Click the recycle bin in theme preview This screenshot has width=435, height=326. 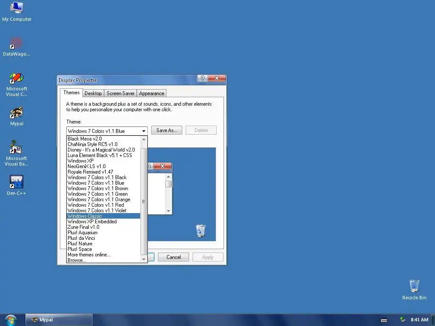[x=201, y=230]
